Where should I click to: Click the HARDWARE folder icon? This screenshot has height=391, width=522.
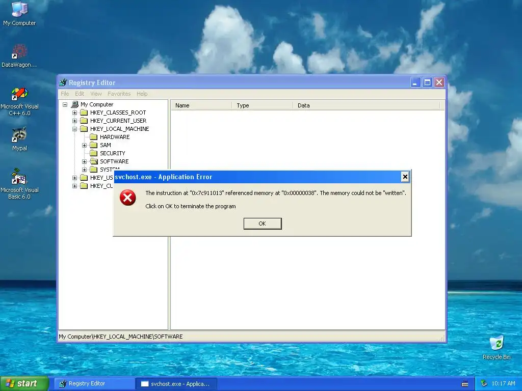pyautogui.click(x=94, y=137)
